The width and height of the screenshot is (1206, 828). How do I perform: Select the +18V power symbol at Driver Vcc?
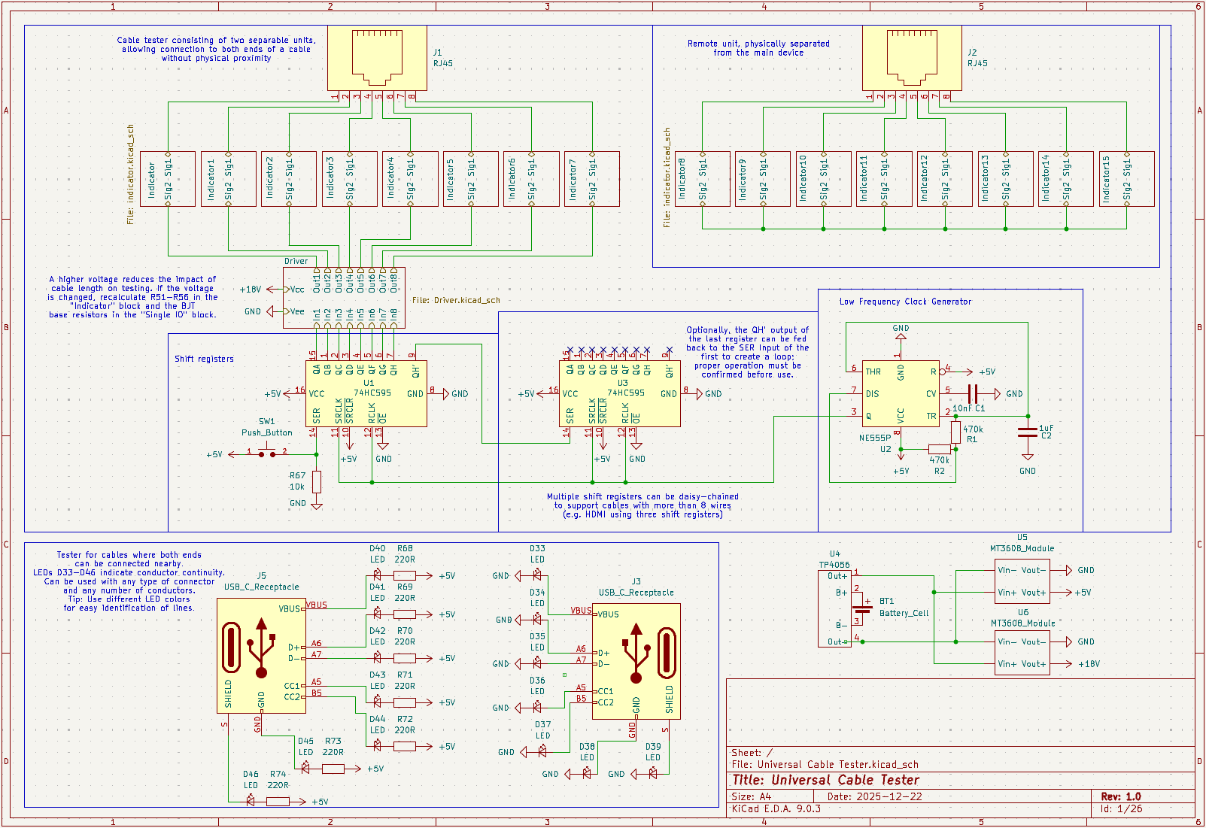(257, 290)
